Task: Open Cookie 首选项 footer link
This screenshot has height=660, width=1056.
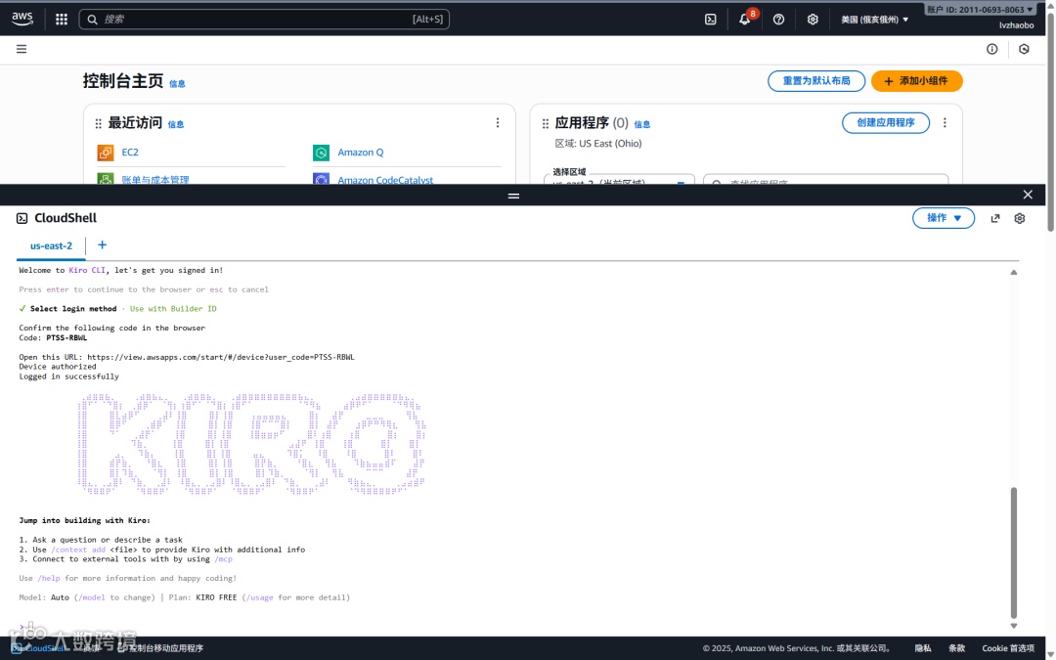Action: pos(1008,648)
